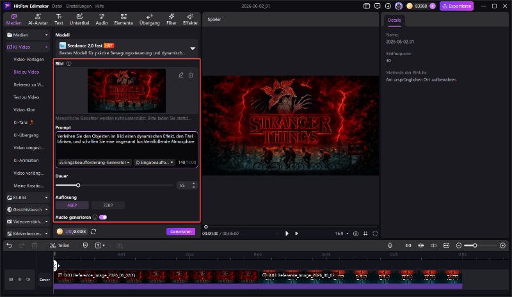Toggle the magnetic link icon in timeline toolbar
The image size is (512, 297).
408,245
